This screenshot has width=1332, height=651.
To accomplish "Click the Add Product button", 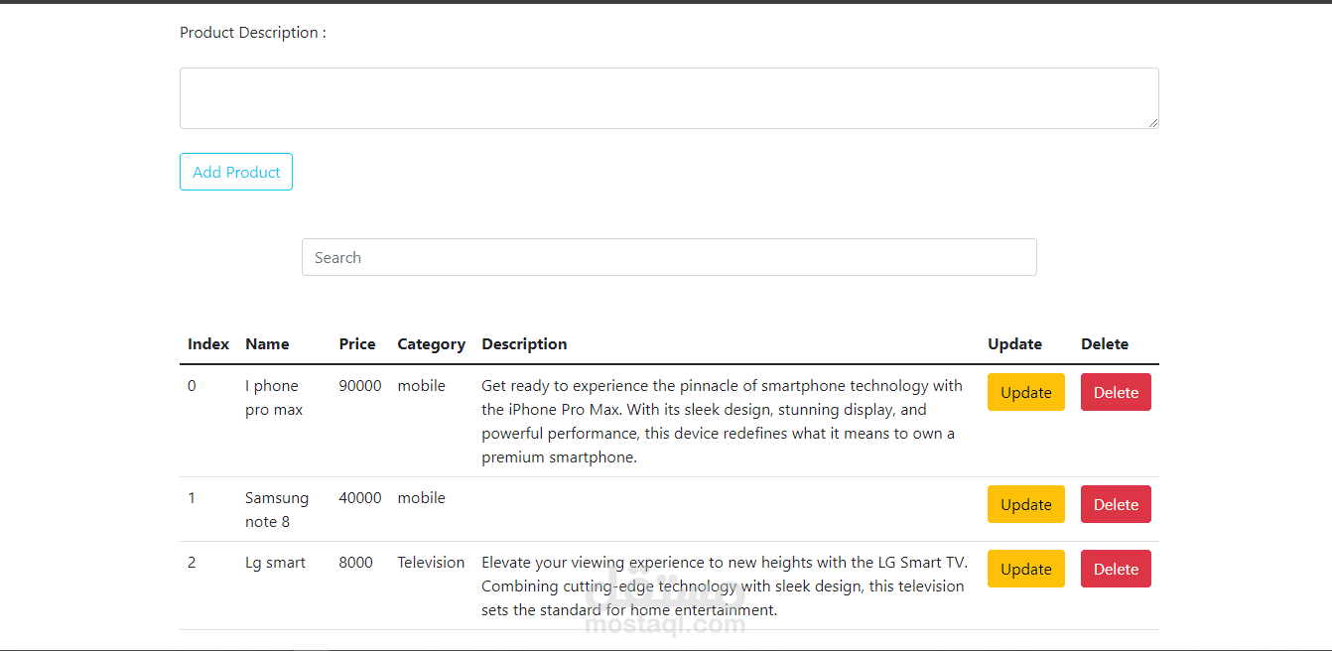I will pos(236,172).
